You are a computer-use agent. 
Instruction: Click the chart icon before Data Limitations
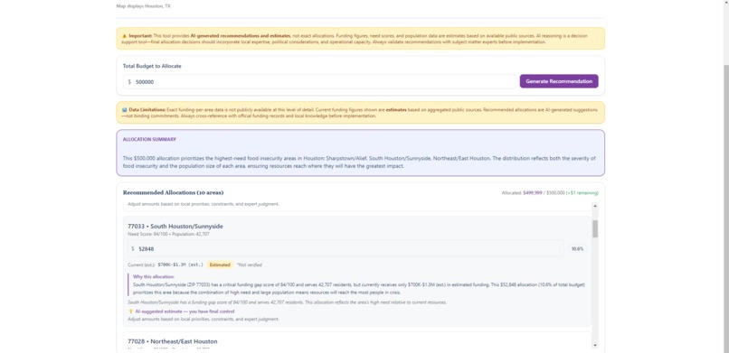click(124, 110)
